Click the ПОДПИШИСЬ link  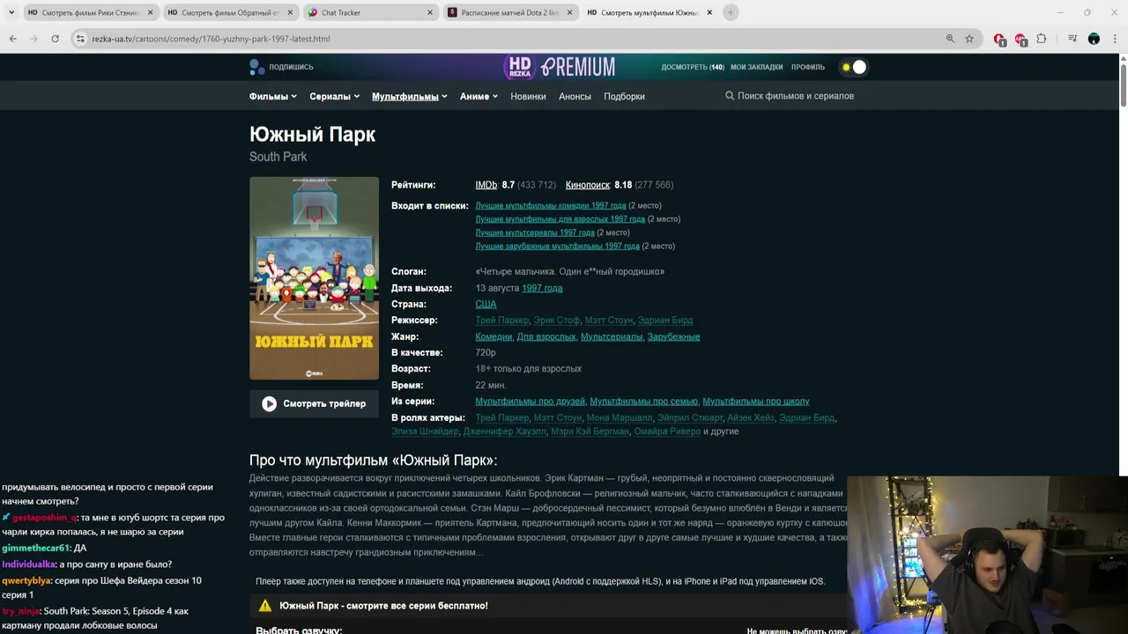click(x=291, y=67)
